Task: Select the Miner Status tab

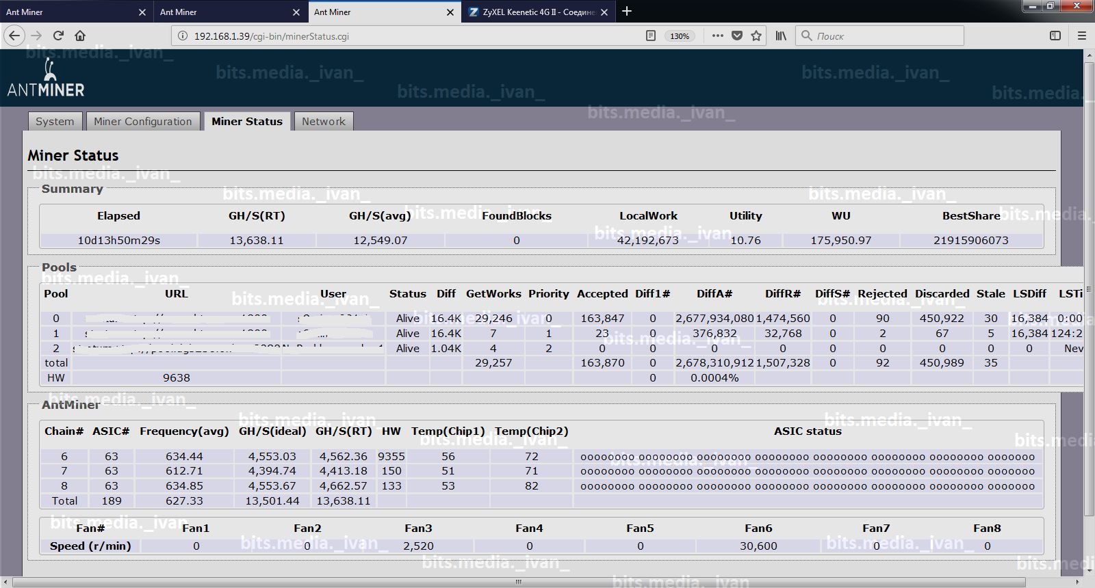Action: 247,121
